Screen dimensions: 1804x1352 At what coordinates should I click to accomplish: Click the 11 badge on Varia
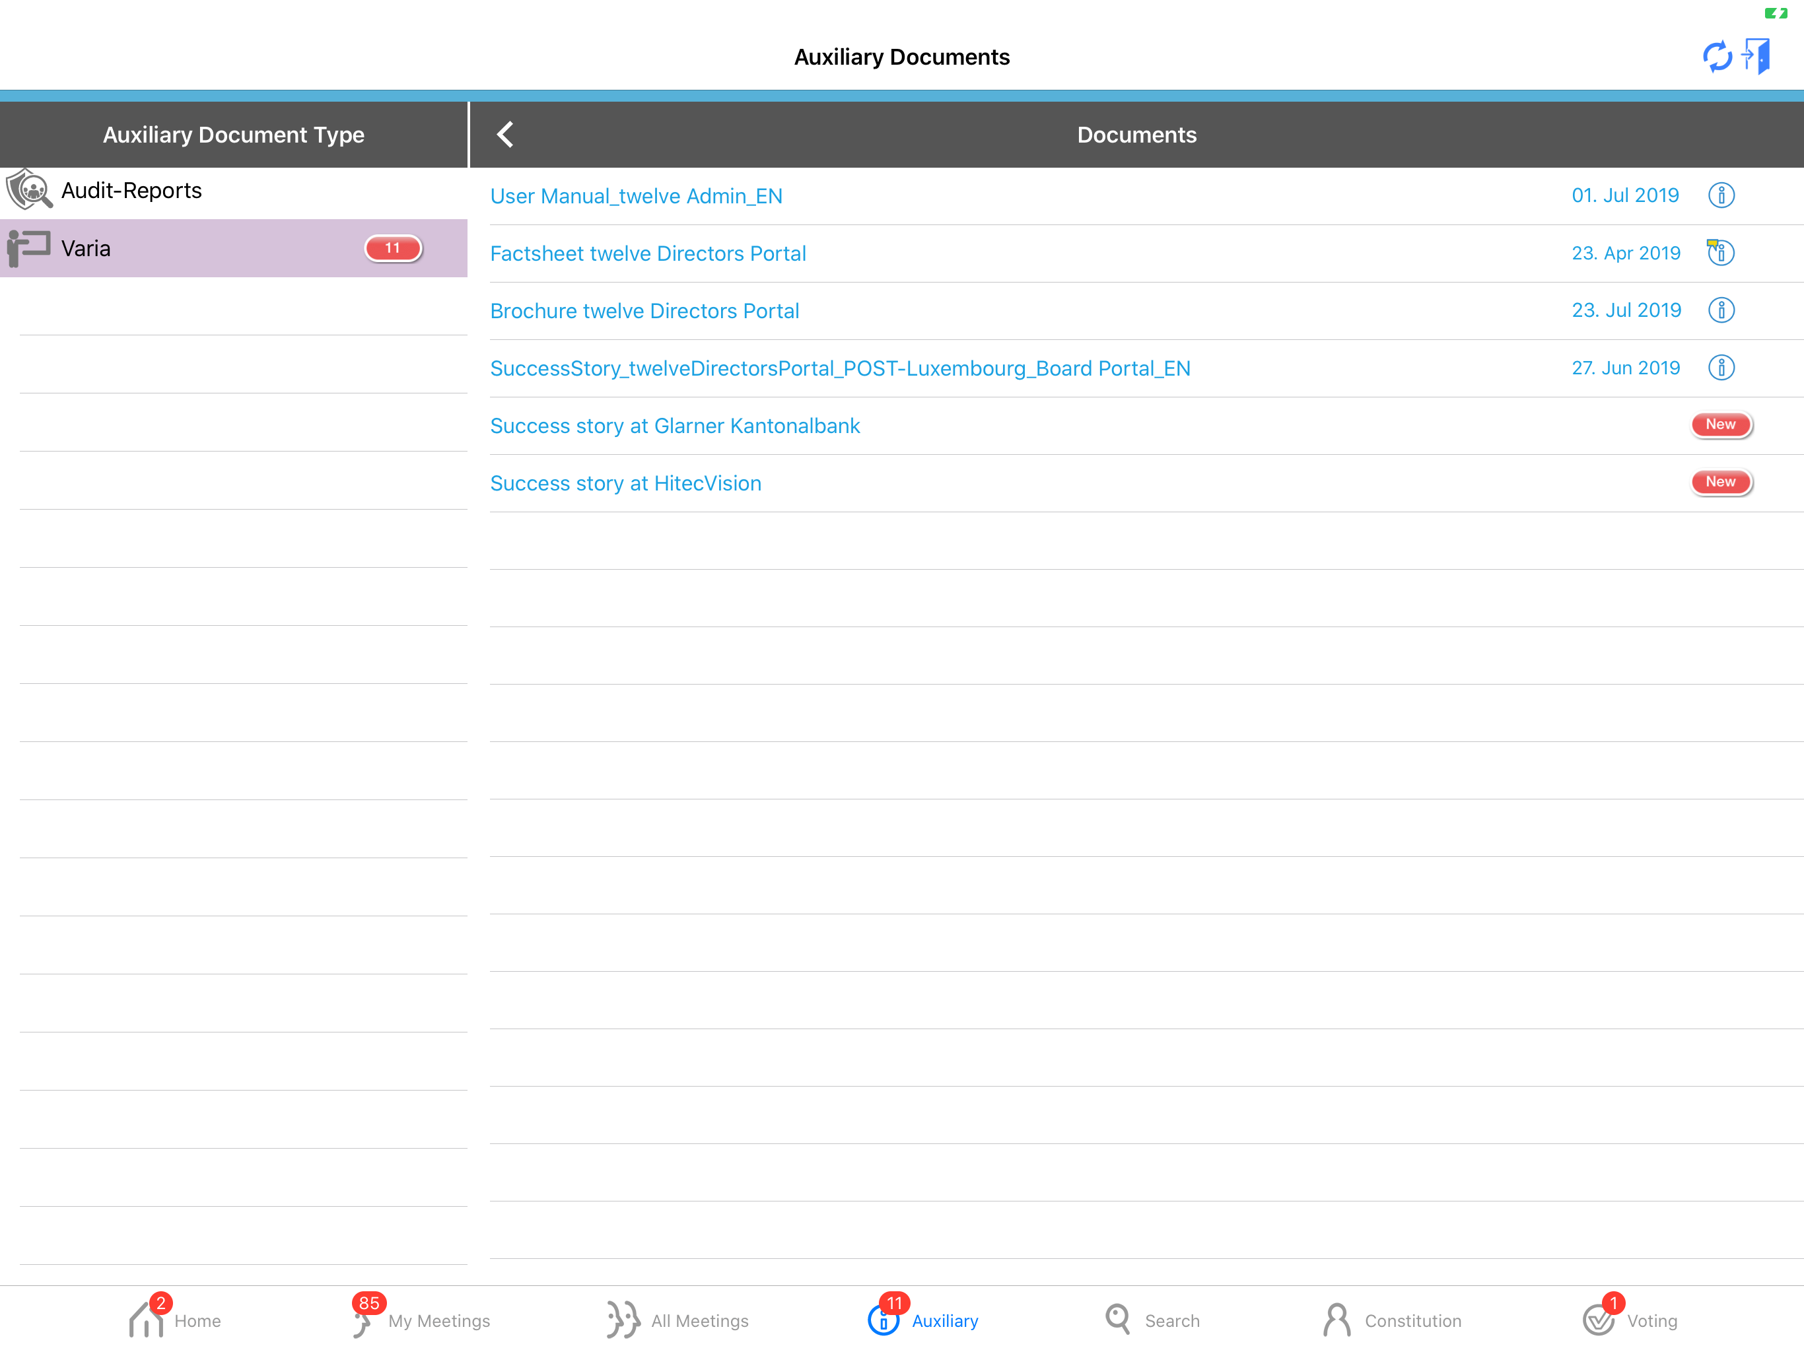[393, 248]
